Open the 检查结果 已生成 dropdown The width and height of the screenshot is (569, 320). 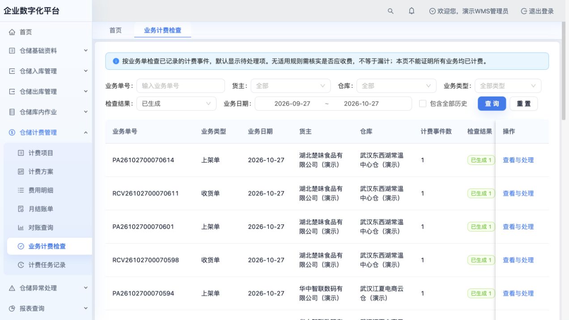176,104
